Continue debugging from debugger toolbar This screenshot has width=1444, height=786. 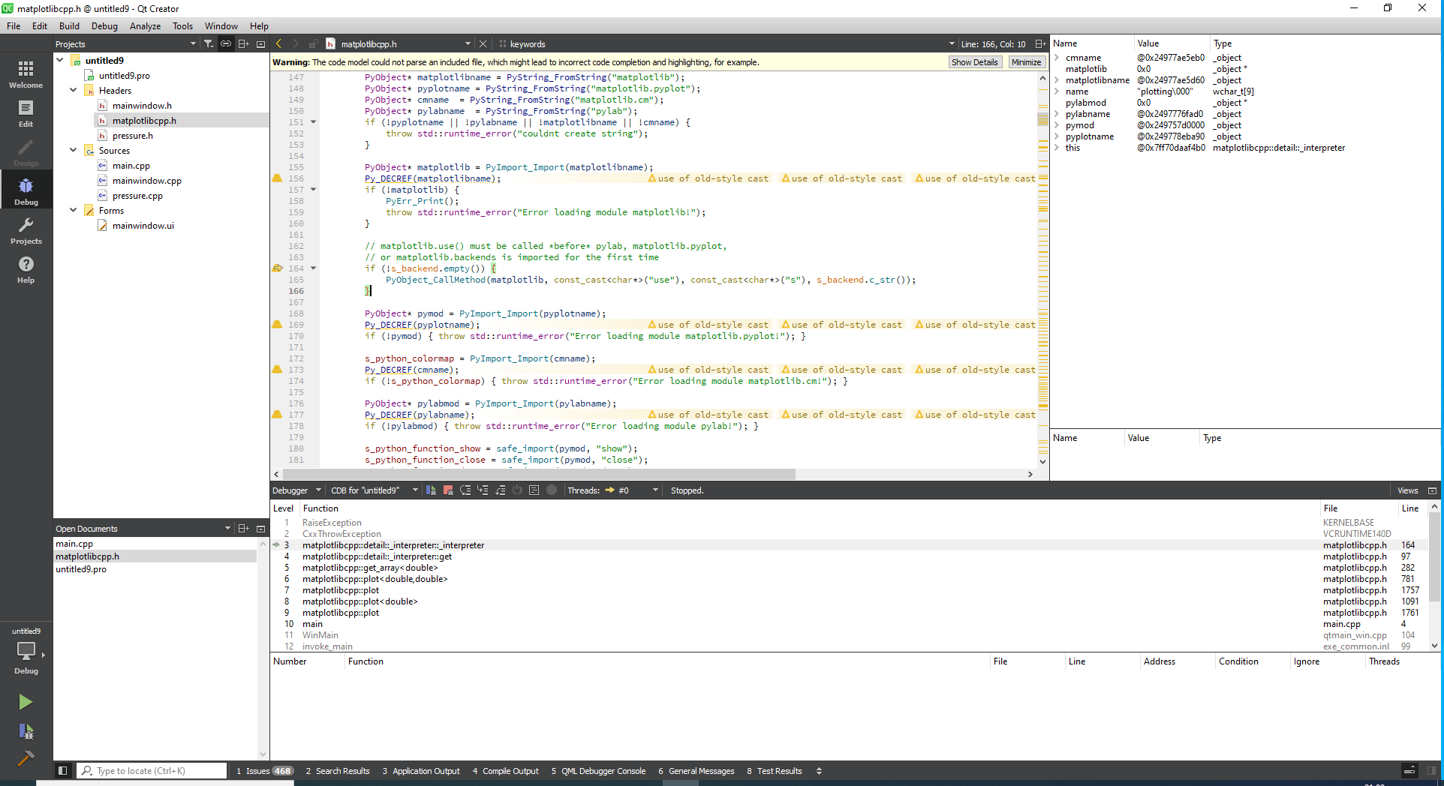tap(431, 490)
